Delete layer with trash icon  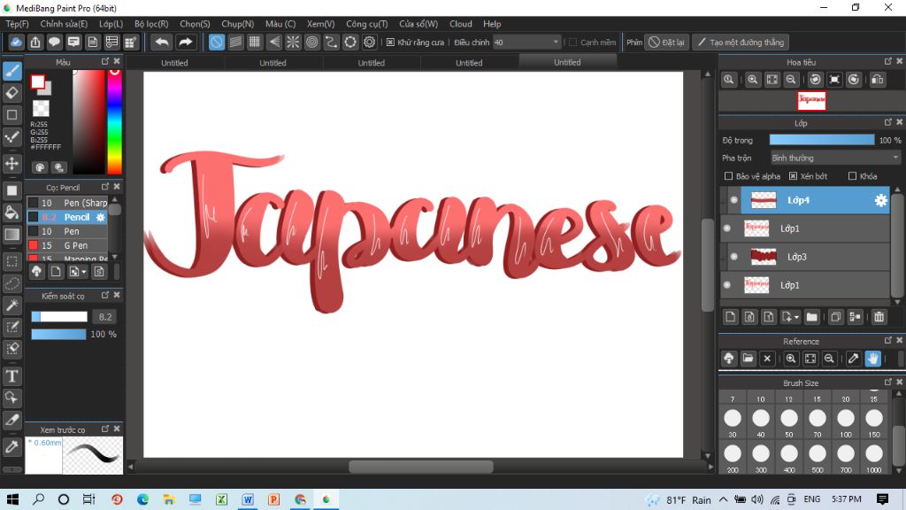click(x=879, y=317)
